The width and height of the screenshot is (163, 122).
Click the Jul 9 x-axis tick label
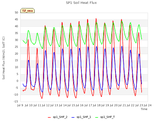coord(20,105)
